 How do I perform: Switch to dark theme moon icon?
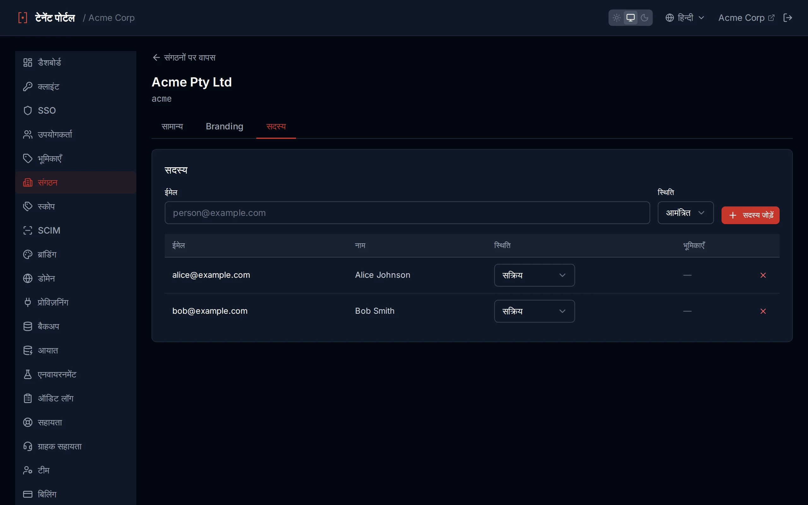pos(645,18)
